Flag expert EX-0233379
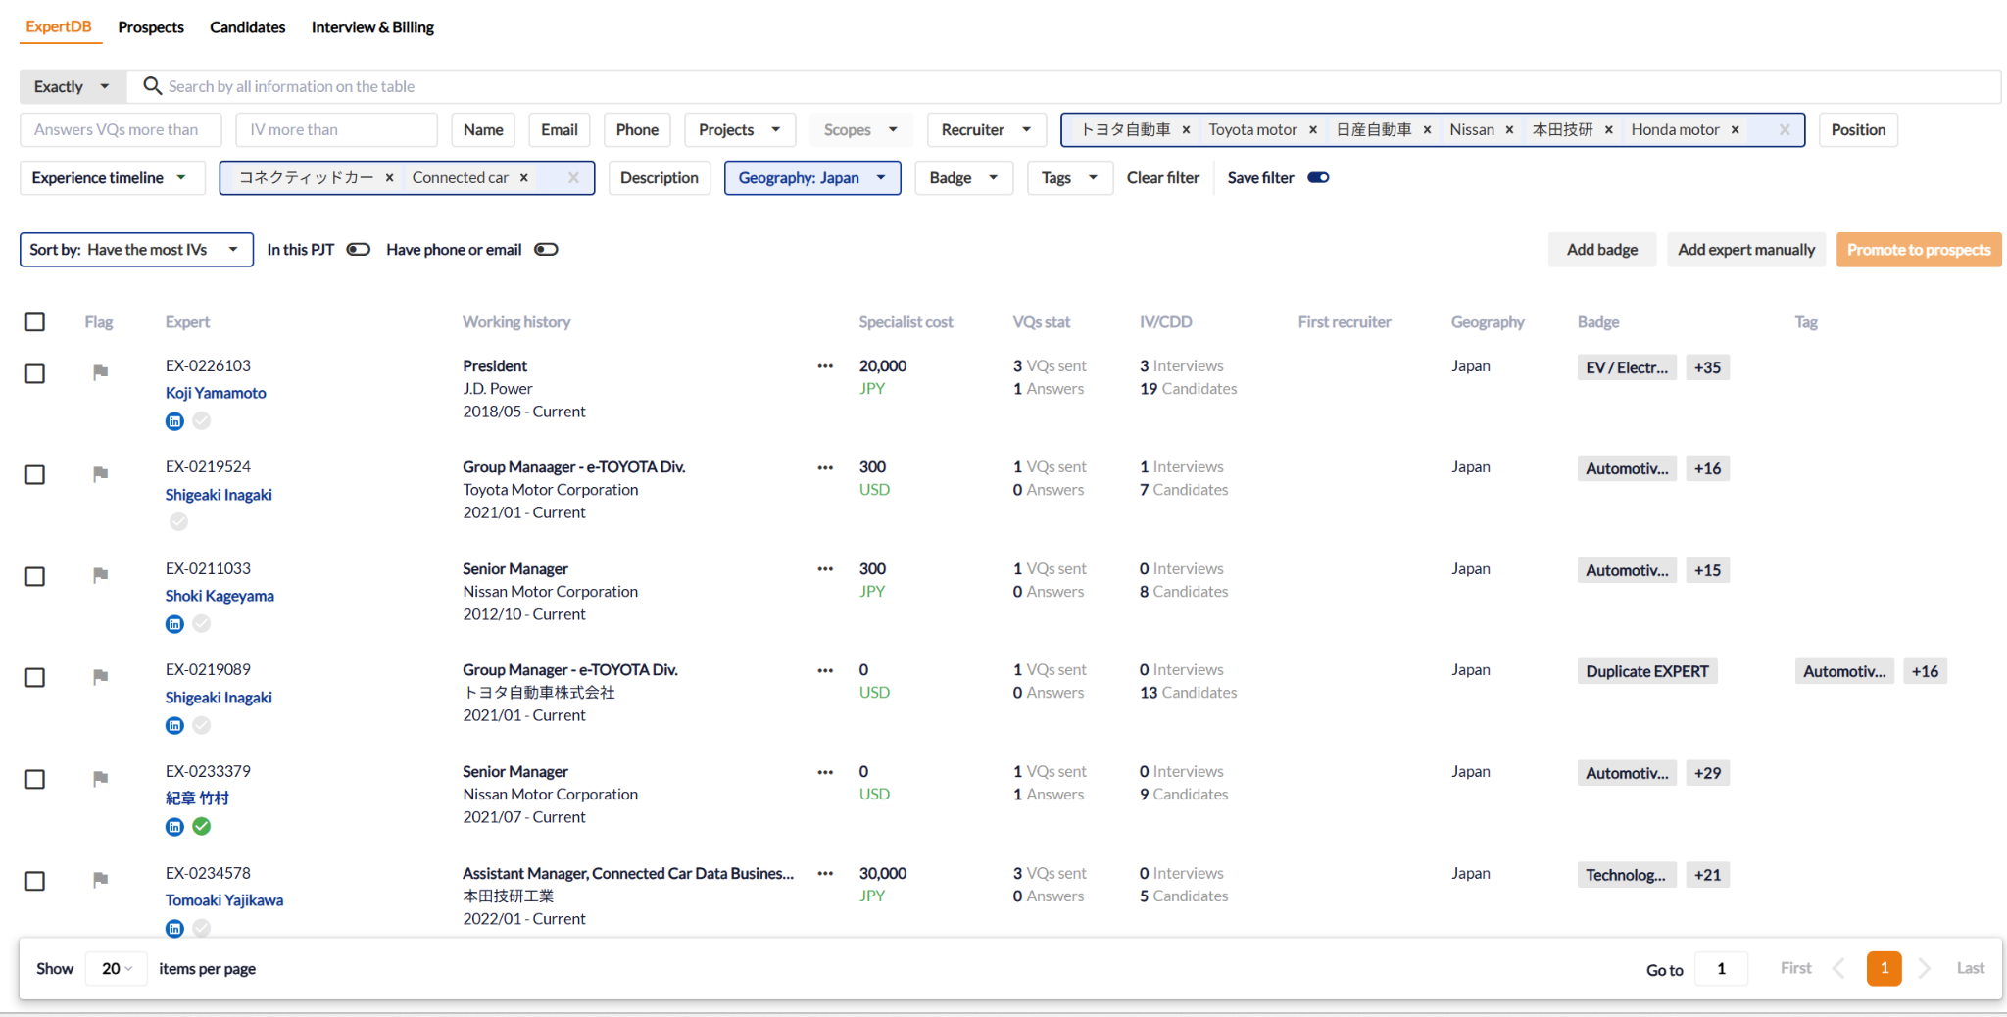Viewport: 2007px width, 1017px height. (100, 779)
